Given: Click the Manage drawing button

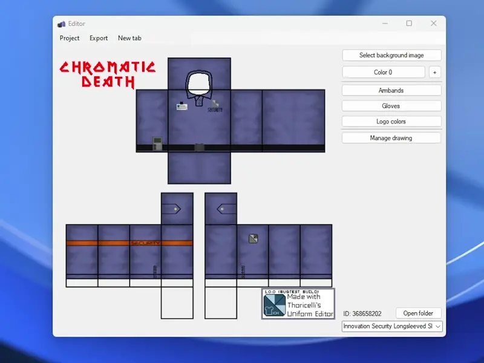Looking at the screenshot, I should click(391, 138).
